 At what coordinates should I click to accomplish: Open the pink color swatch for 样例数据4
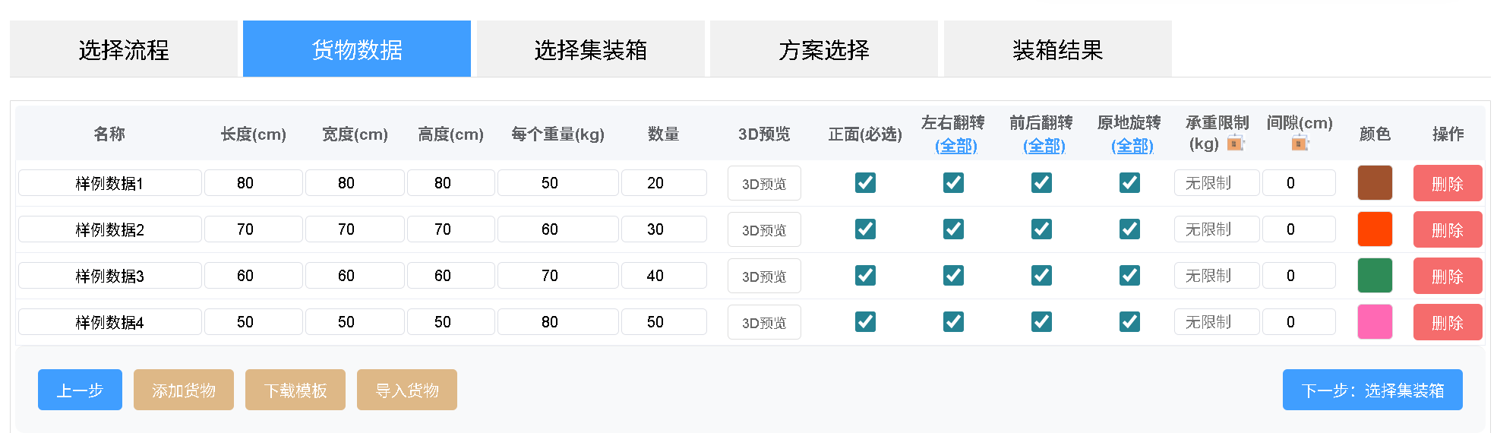[x=1375, y=322]
